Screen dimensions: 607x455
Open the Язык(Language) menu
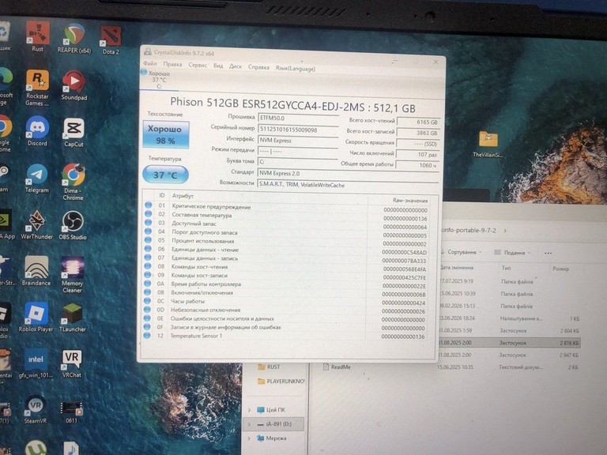tap(296, 69)
